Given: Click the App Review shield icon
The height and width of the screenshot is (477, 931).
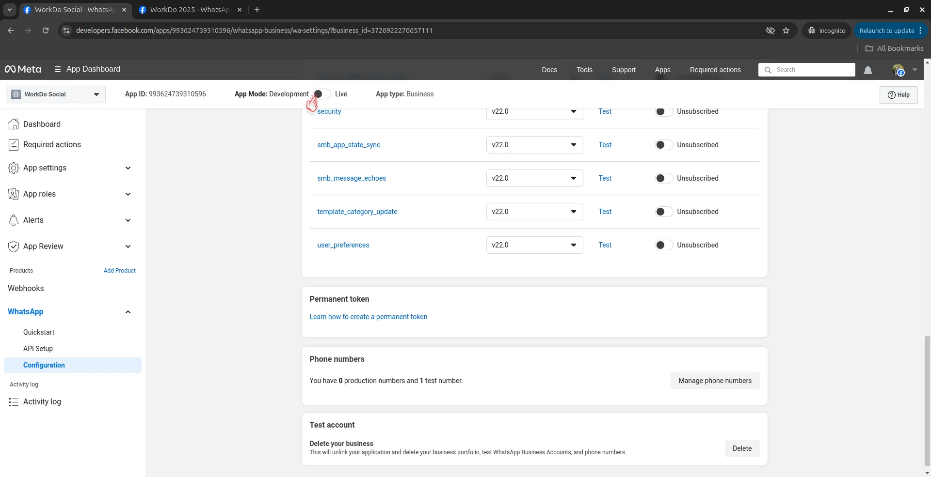Looking at the screenshot, I should click(14, 246).
